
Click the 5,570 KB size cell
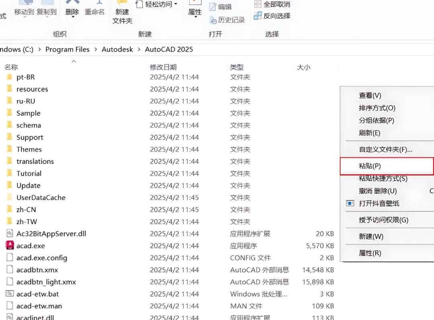[320, 246]
